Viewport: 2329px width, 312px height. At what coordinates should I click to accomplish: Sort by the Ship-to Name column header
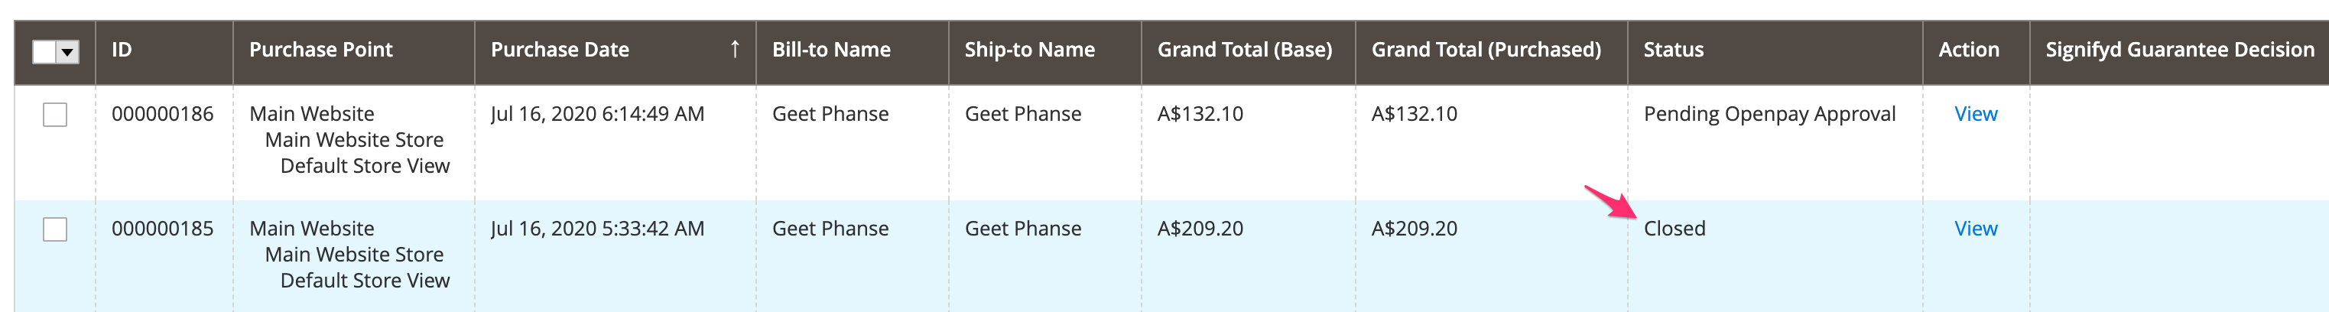tap(1029, 50)
